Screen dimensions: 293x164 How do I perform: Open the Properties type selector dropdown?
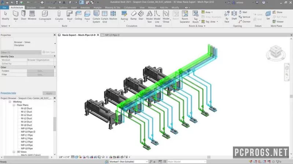tap(55, 44)
